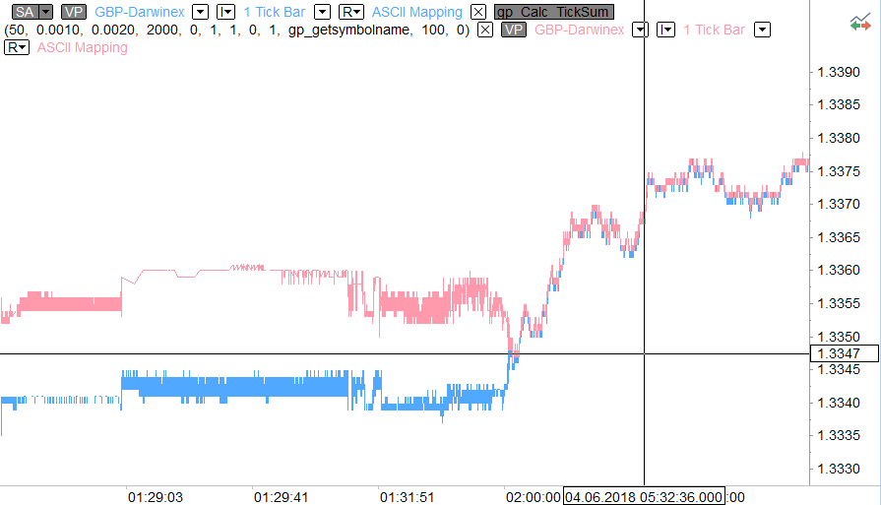This screenshot has height=505, width=881.
Task: Open the R dropdown before pink ASCII Mapping
Action: point(17,48)
